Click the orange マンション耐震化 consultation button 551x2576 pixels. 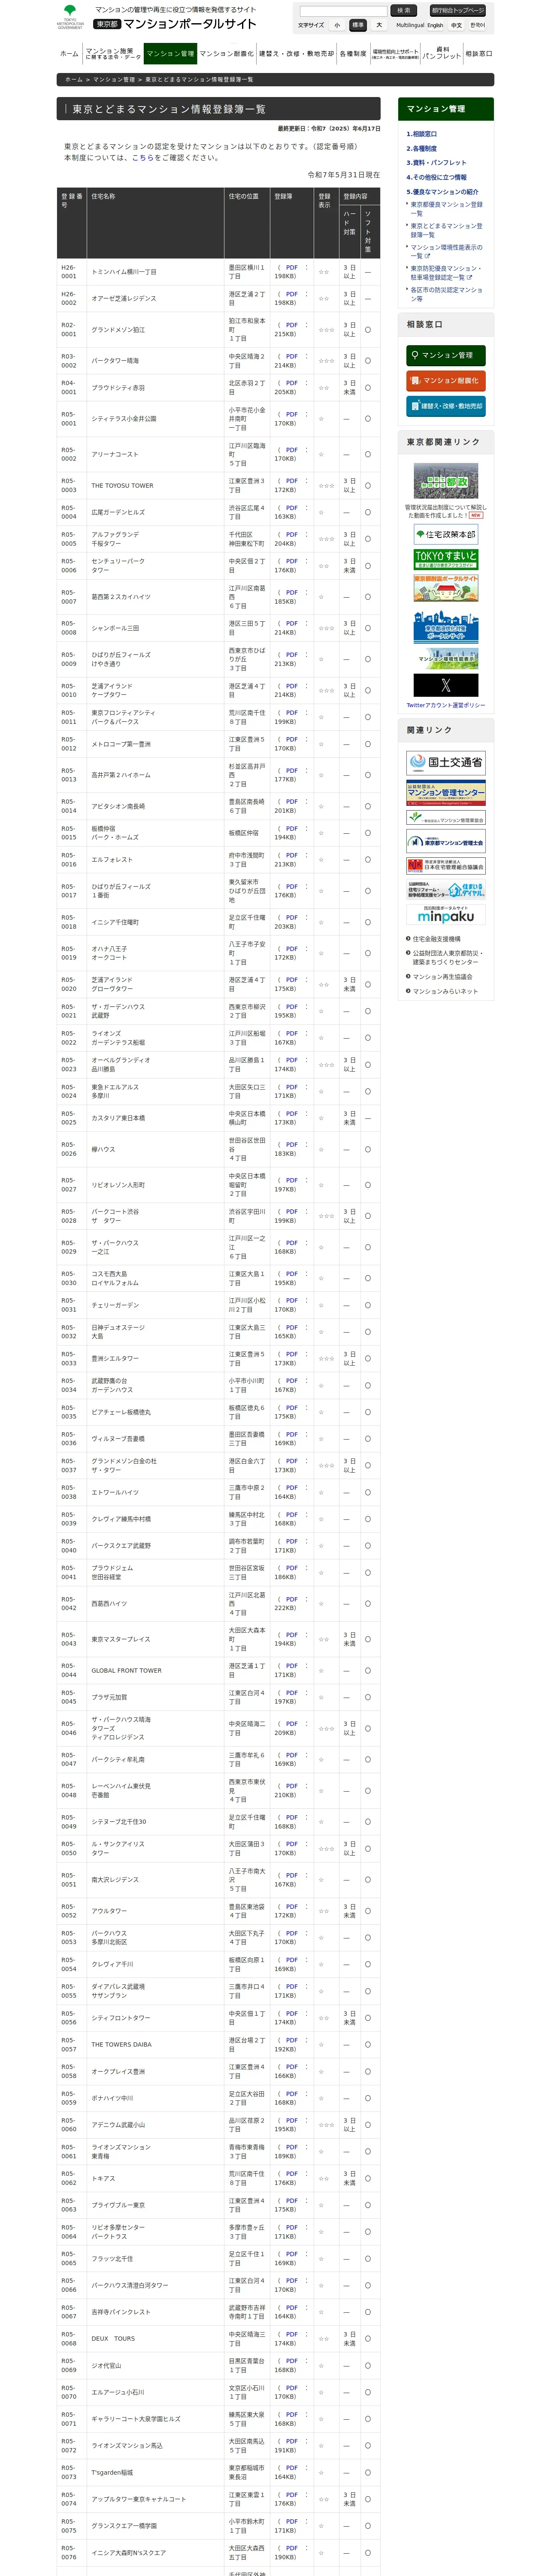coord(445,381)
